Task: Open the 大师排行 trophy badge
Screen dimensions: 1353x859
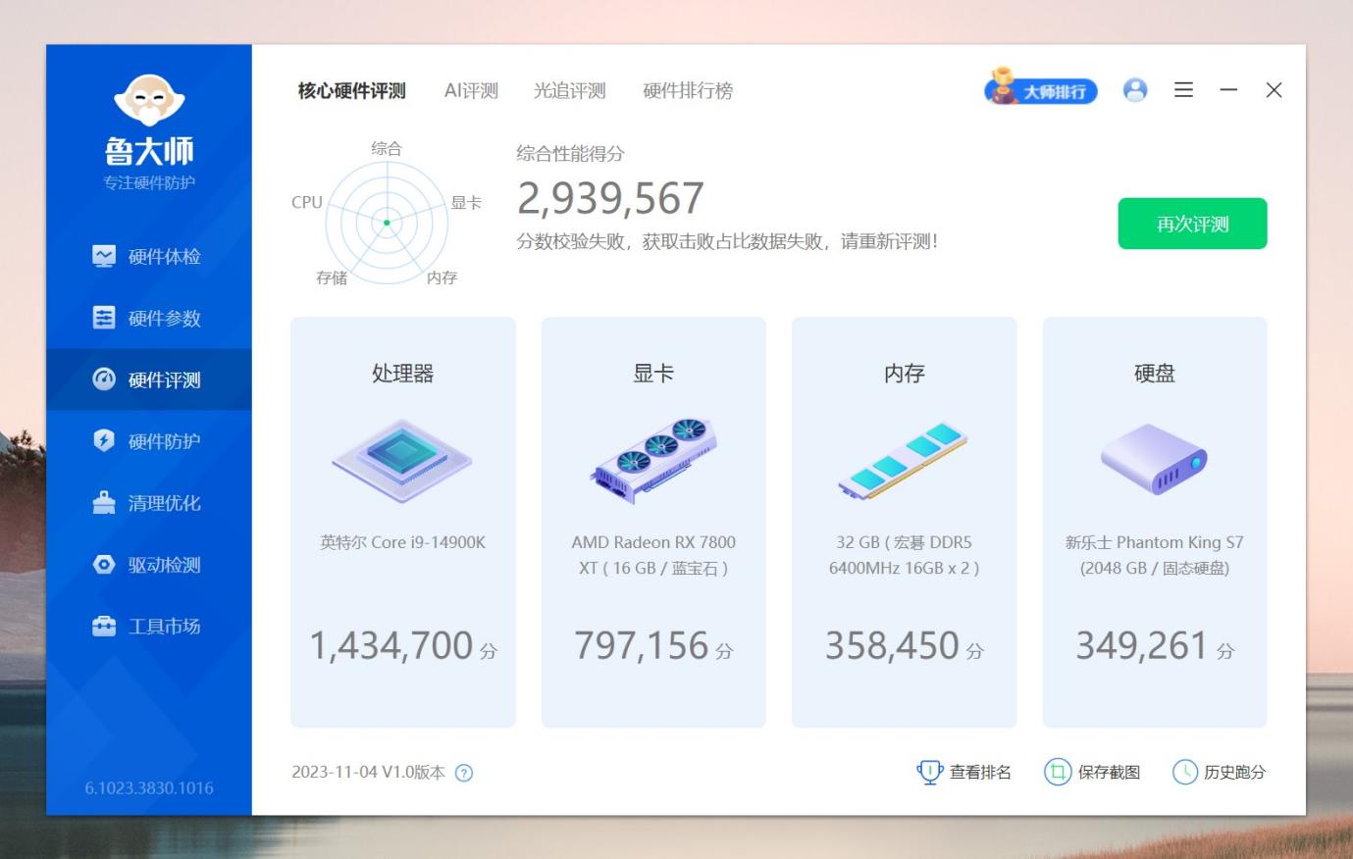Action: pos(1041,88)
